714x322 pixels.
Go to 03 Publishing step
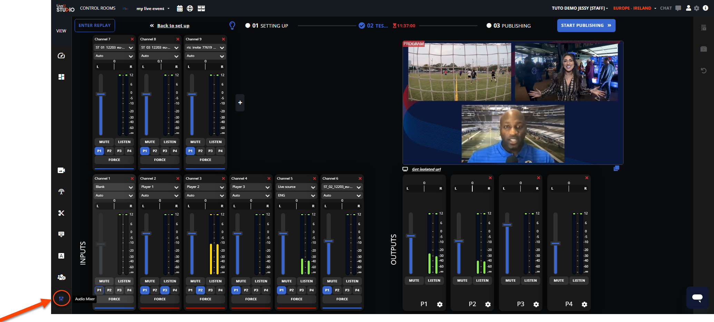(509, 26)
